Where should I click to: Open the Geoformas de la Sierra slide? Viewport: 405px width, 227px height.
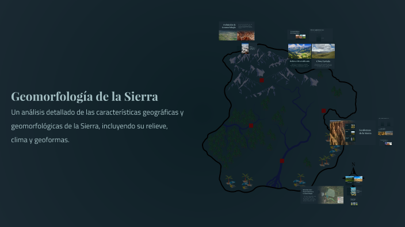[352, 132]
